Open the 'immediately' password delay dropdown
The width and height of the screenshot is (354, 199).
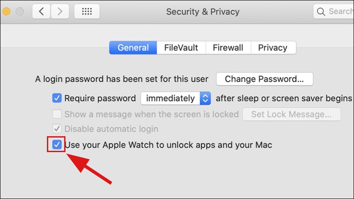(175, 98)
